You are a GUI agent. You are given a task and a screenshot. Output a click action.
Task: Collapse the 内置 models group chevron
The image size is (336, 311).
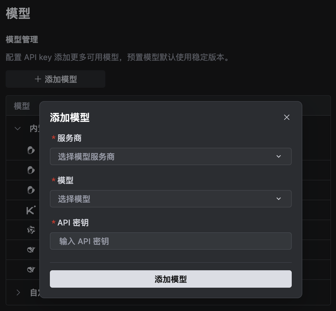coord(17,129)
